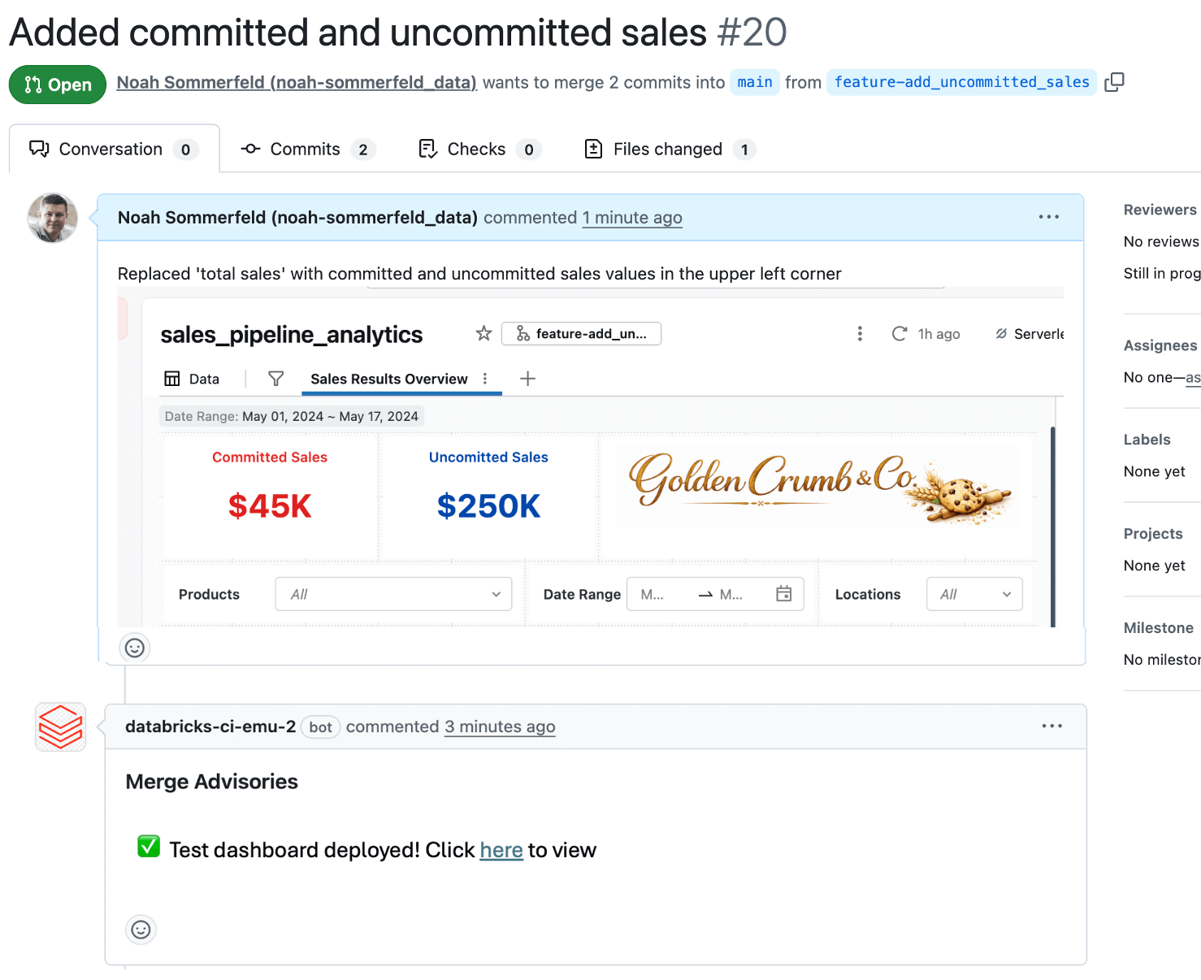Open options menu on databricks bot comment
The height and width of the screenshot is (980, 1201).
coord(1051,726)
